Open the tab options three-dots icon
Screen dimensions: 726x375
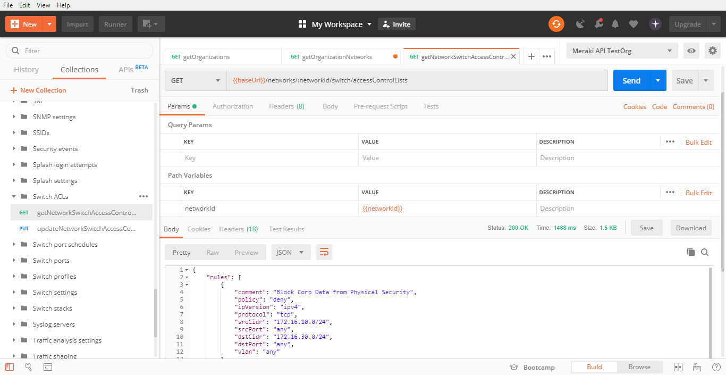[x=547, y=56]
